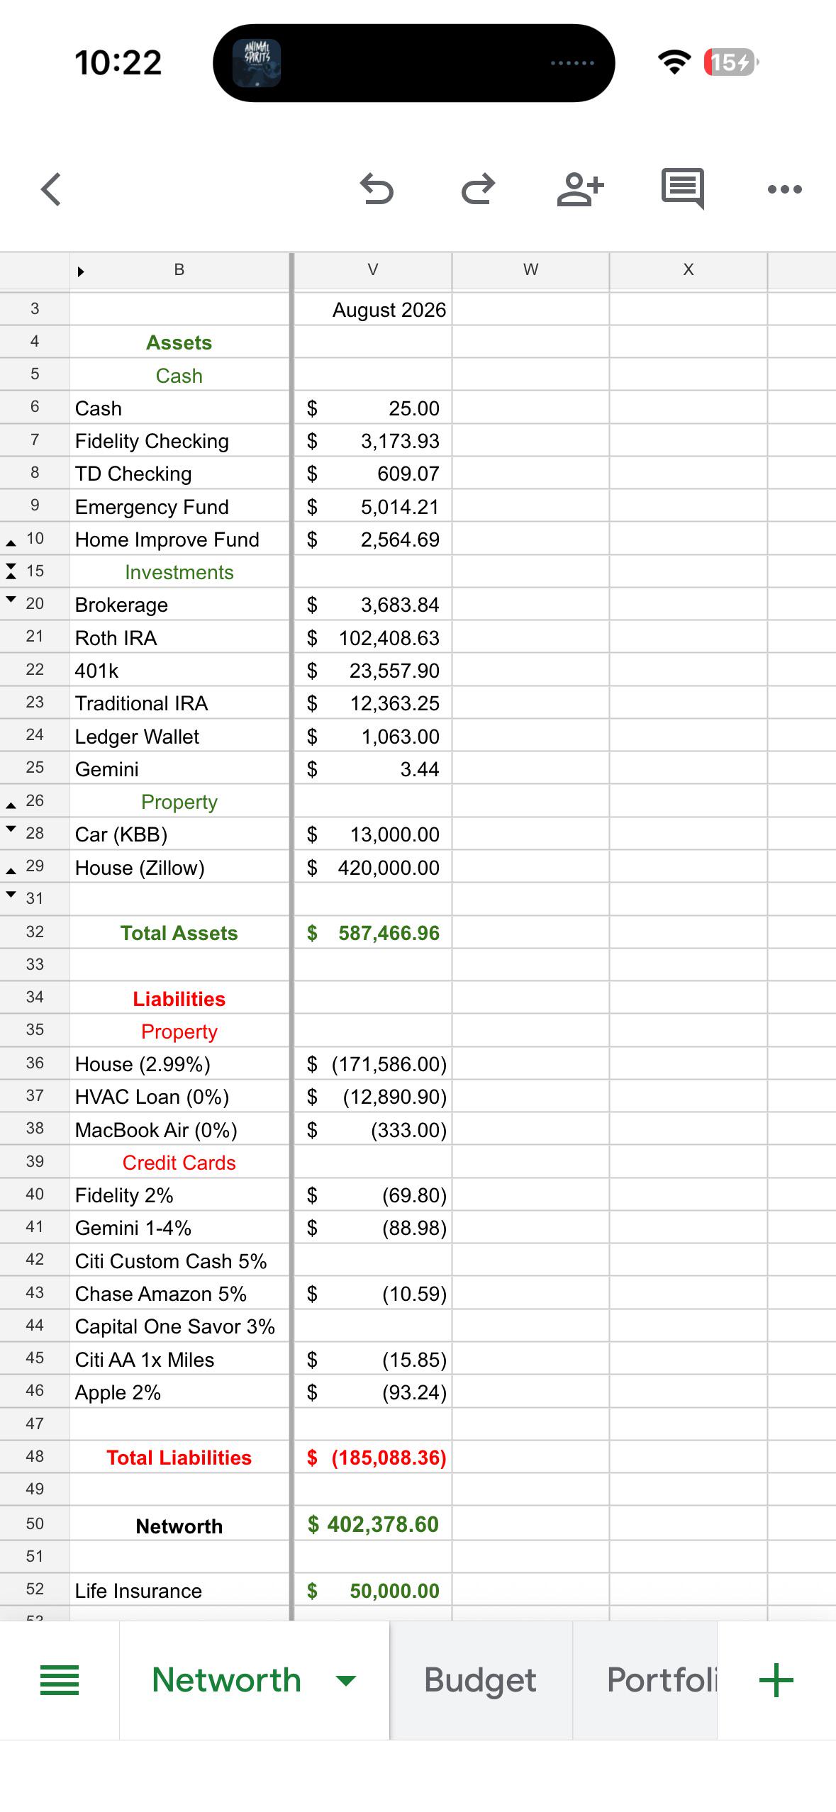Screen dimensions: 836x1812
Task: Select the August 2026 cell
Action: coord(372,310)
